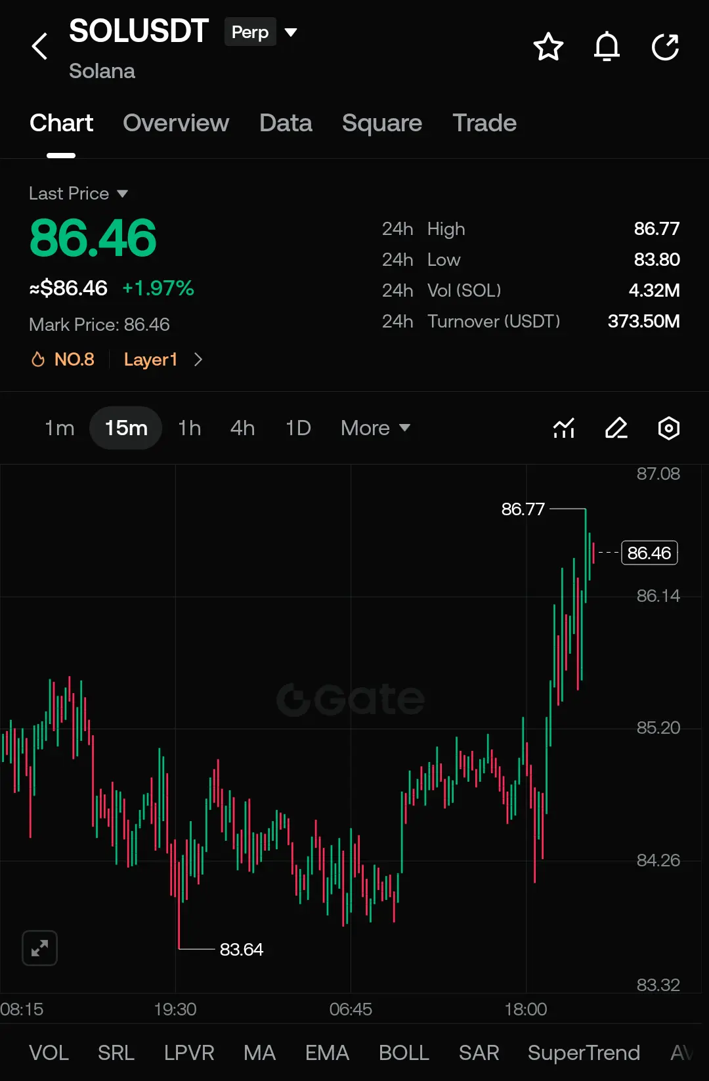Open price alerts via the bell icon

point(607,47)
